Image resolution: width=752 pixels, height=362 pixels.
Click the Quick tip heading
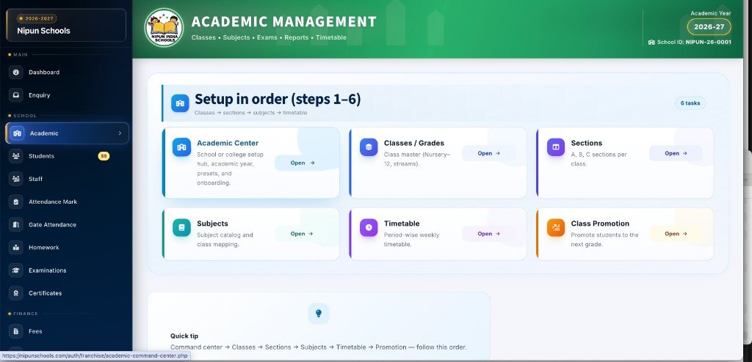pyautogui.click(x=184, y=336)
